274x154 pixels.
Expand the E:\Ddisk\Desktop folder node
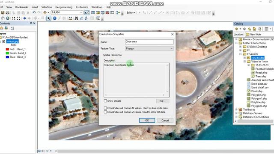(x=241, y=47)
